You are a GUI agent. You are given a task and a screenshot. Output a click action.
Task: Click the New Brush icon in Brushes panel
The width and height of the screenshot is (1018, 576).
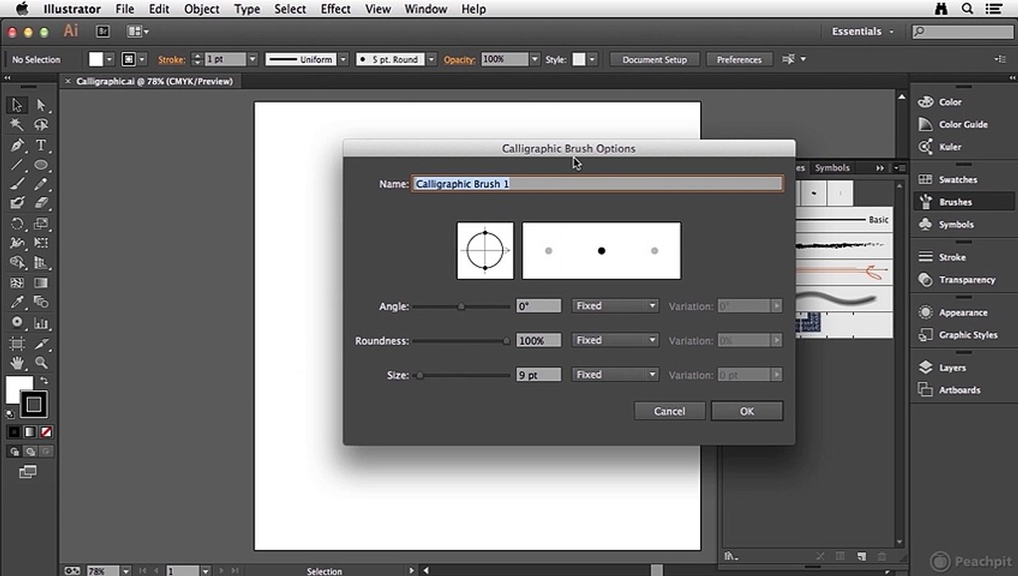861,556
